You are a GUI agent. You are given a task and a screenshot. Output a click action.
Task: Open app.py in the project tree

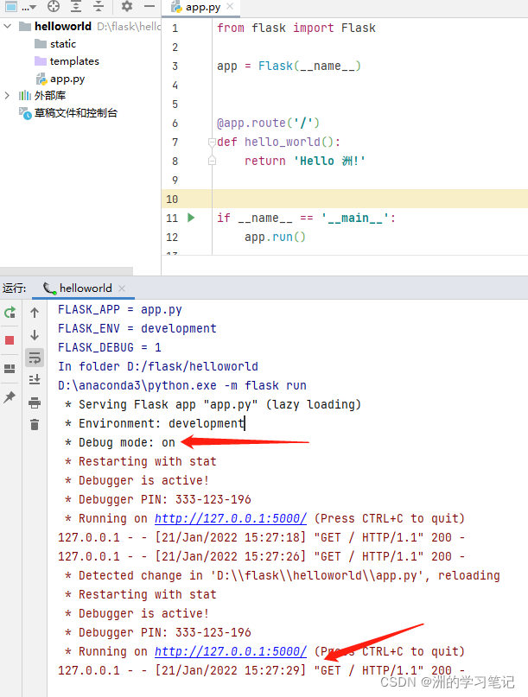(x=60, y=79)
